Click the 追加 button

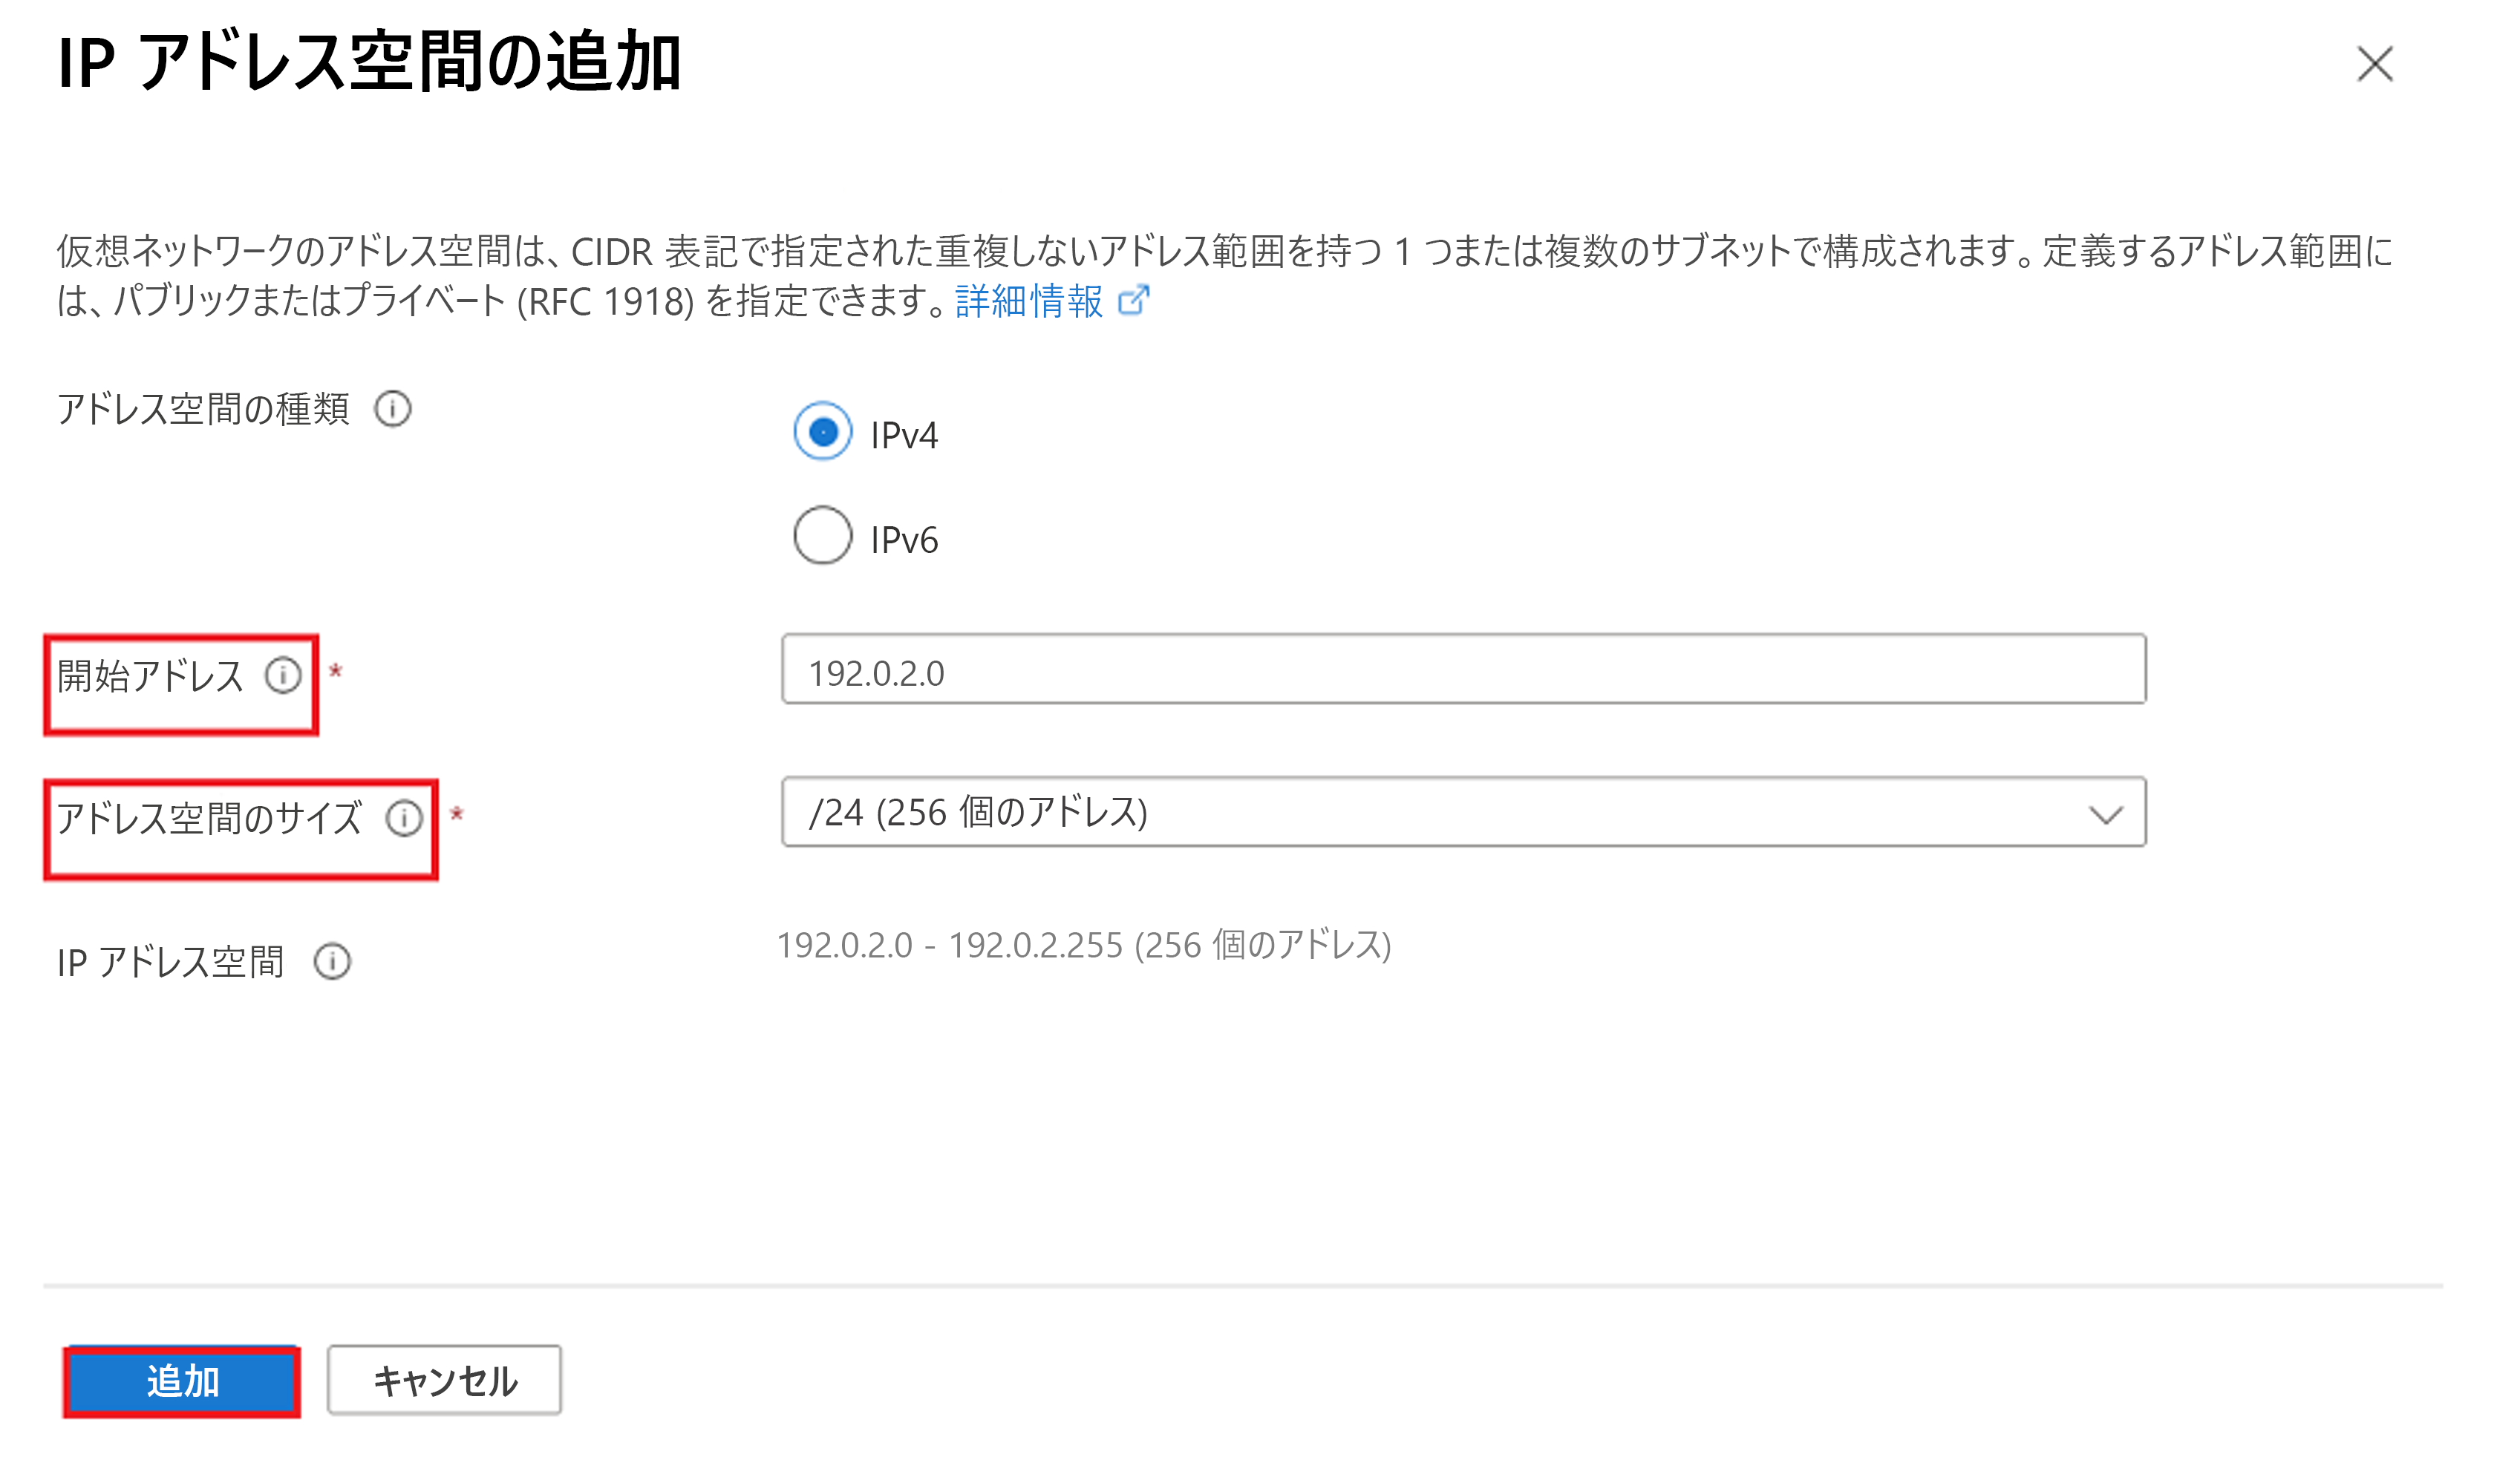point(182,1381)
